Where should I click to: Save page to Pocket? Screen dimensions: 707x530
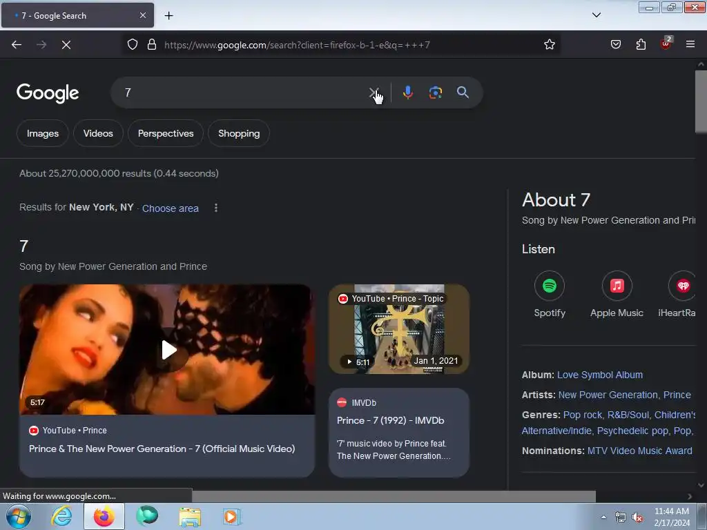coord(615,45)
